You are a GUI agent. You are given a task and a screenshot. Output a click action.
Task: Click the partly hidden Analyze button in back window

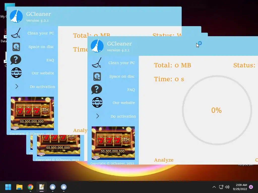pyautogui.click(x=80, y=130)
